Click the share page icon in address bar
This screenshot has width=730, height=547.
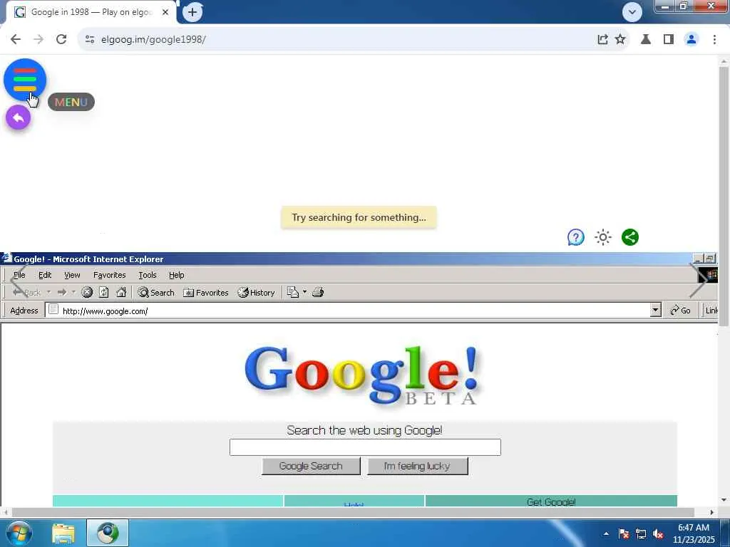click(x=602, y=39)
